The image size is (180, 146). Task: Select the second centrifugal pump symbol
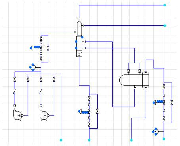(44, 115)
